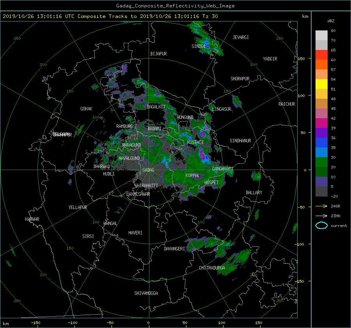351x328 pixels.
Task: Click the -150 tick on bottom axis
Action: click(35, 323)
